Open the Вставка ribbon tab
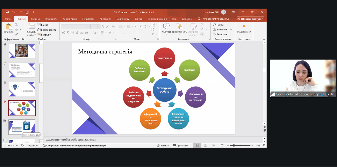 coord(35,19)
